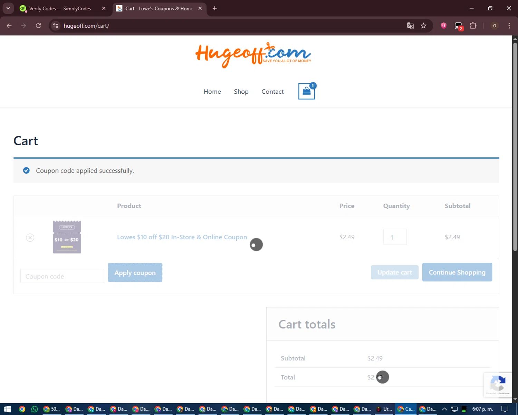Open a new browser tab
The image size is (518, 415).
coord(214,8)
